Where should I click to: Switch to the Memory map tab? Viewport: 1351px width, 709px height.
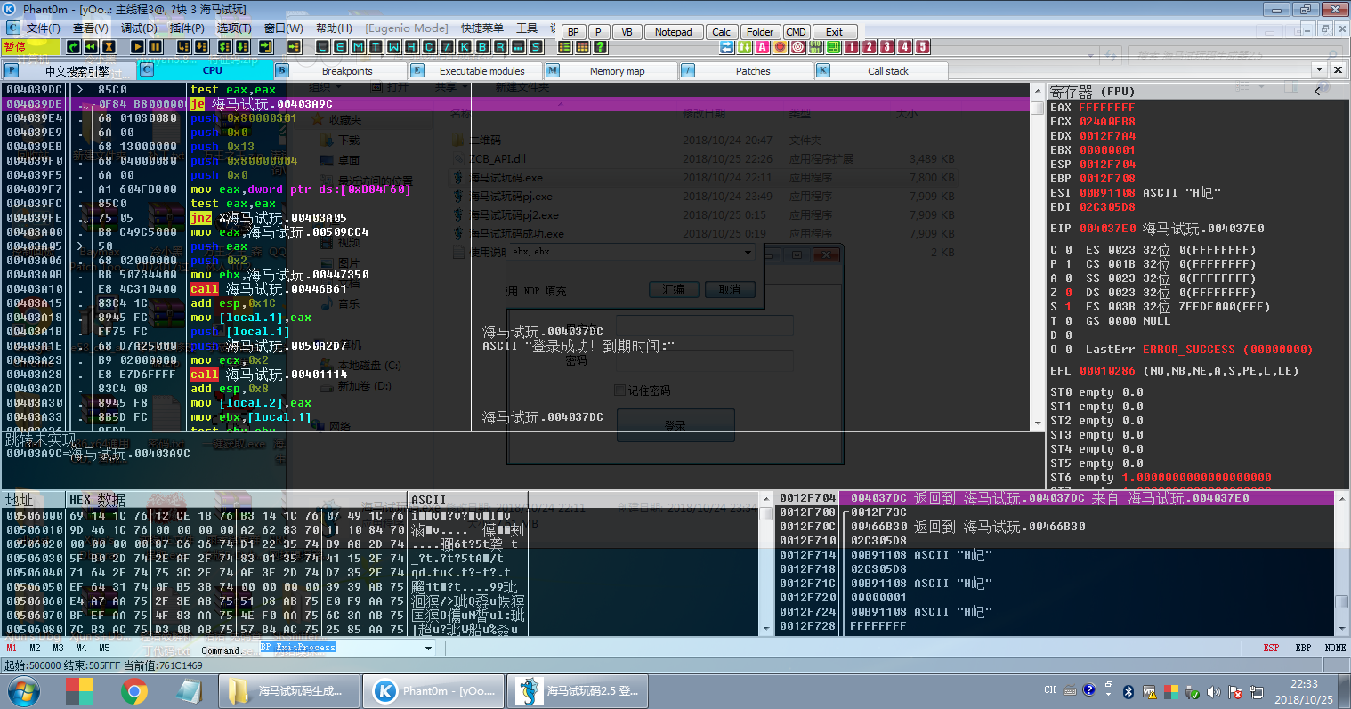pos(609,70)
